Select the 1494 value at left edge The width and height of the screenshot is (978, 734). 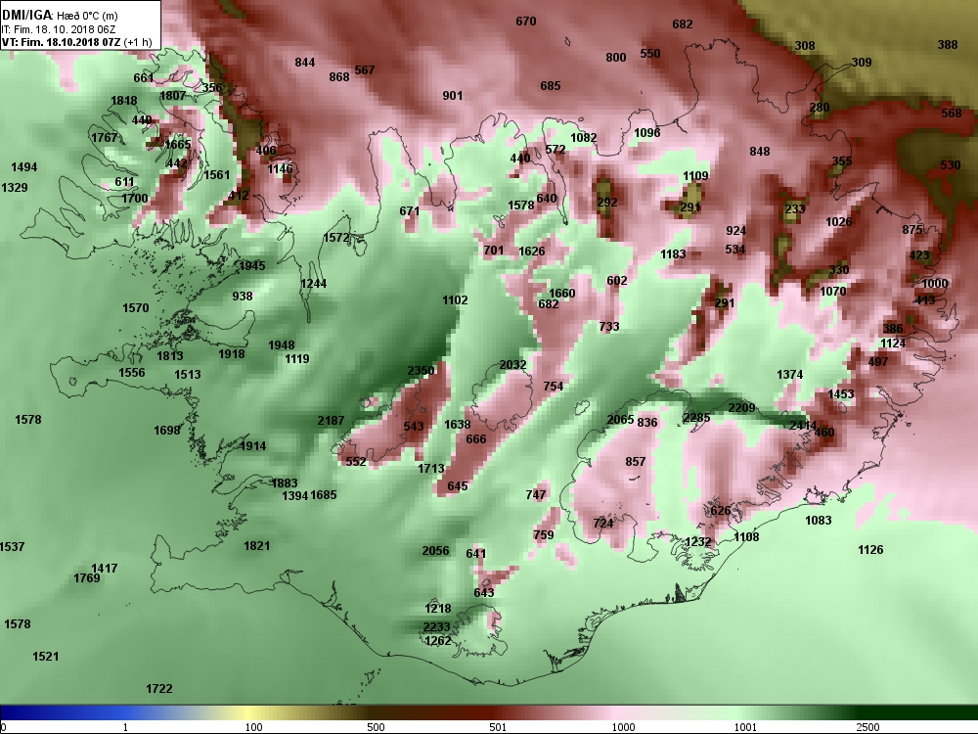23,167
